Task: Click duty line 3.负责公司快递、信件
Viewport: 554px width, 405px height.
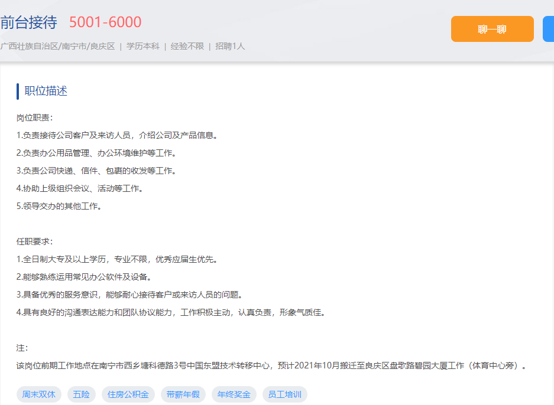Action: pos(98,171)
